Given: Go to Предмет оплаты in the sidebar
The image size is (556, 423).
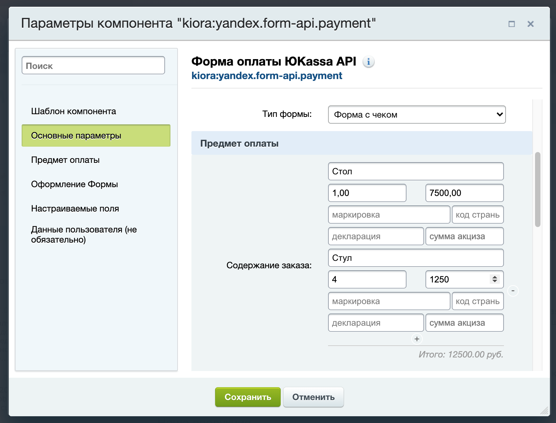Looking at the screenshot, I should 65,160.
